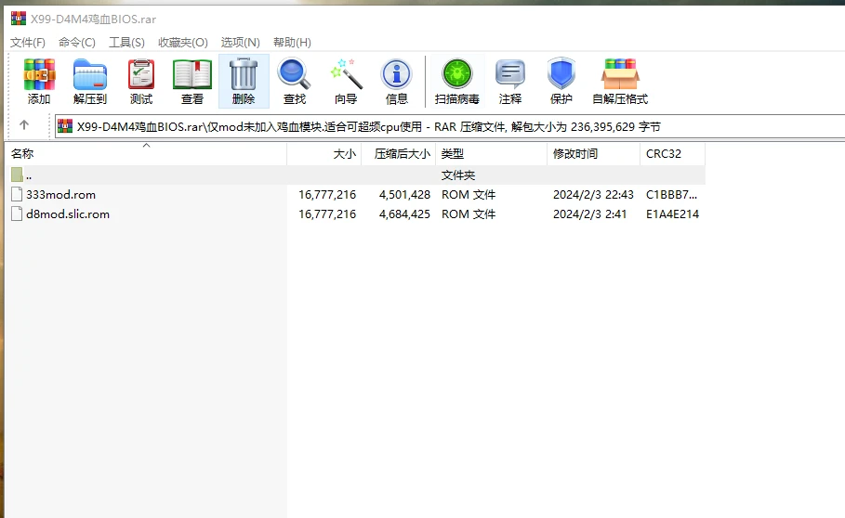Sort by 修改时间 column header
The width and height of the screenshot is (845, 518).
tap(593, 154)
